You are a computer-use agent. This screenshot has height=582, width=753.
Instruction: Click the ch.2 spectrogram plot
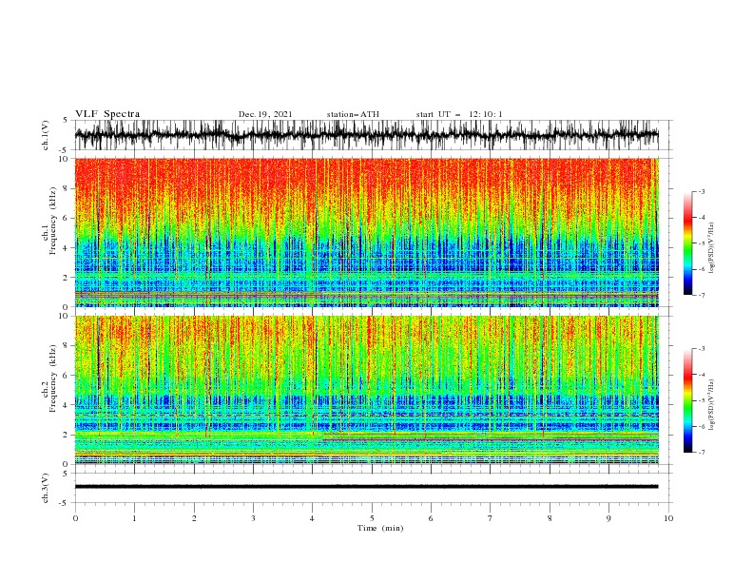[x=367, y=390]
